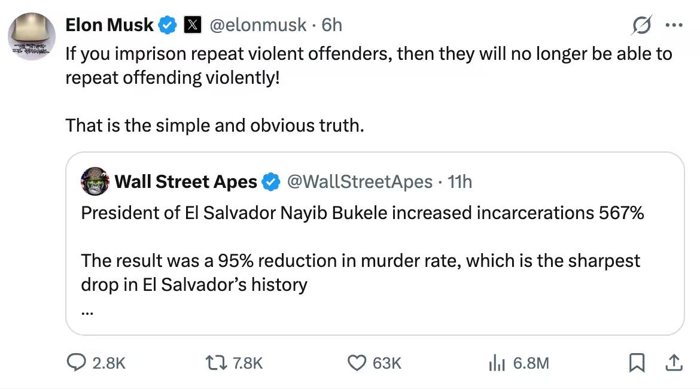This screenshot has width=700, height=389.
Task: Click the @WallStreetApes handle
Action: click(x=360, y=181)
